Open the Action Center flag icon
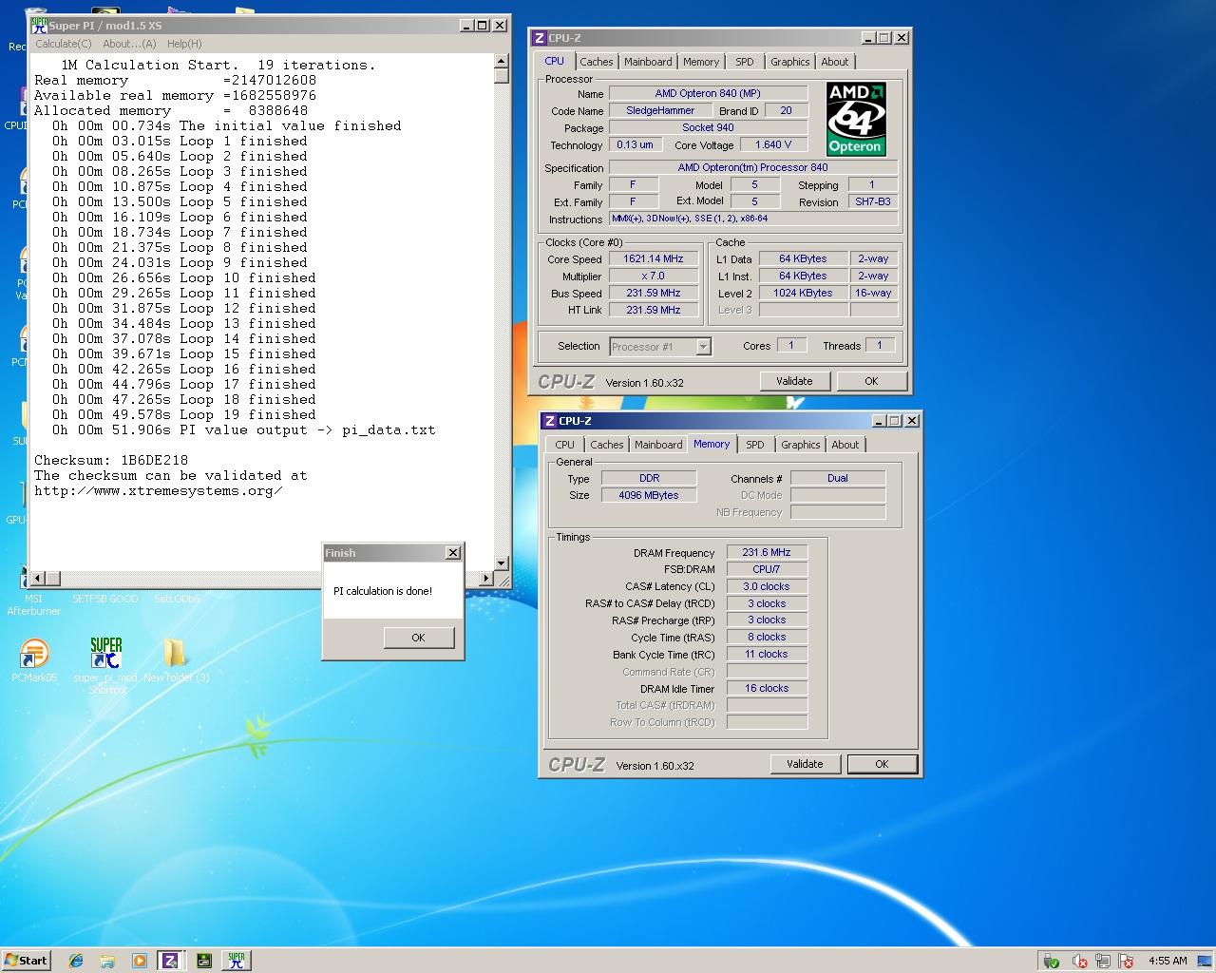Image resolution: width=1216 pixels, height=973 pixels. (1126, 961)
